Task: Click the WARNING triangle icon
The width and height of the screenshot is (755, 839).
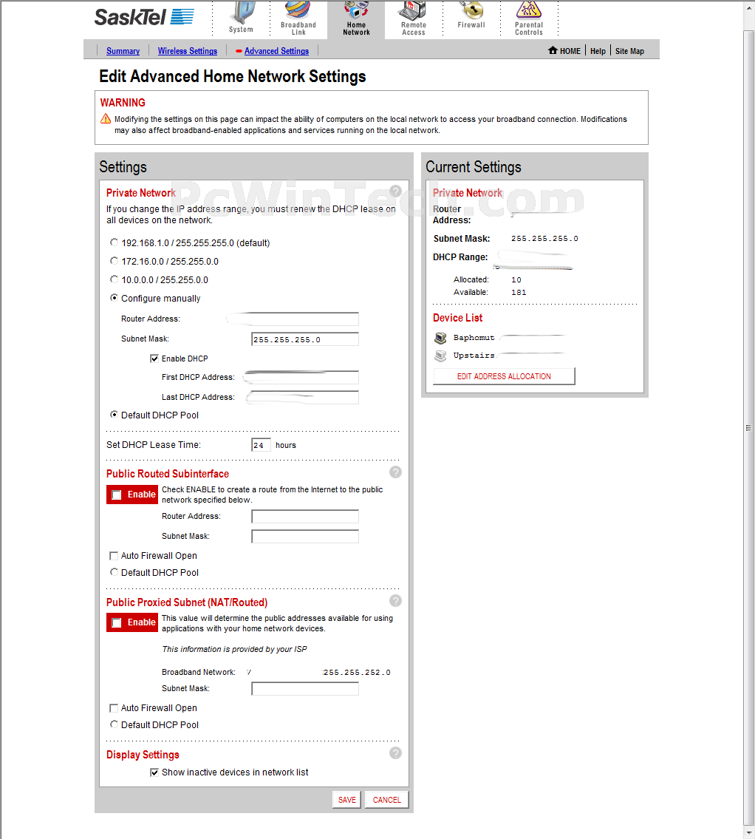Action: click(x=106, y=119)
